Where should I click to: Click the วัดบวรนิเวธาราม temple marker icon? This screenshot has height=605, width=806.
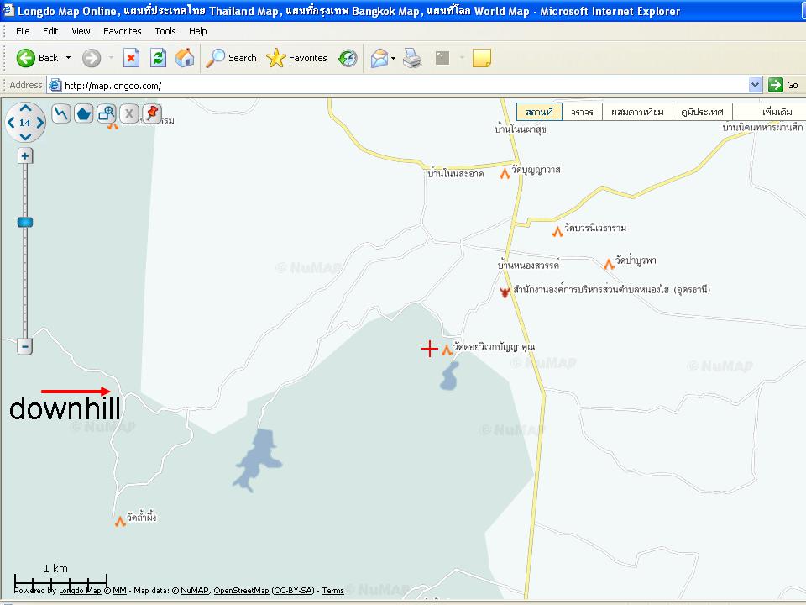click(x=557, y=232)
